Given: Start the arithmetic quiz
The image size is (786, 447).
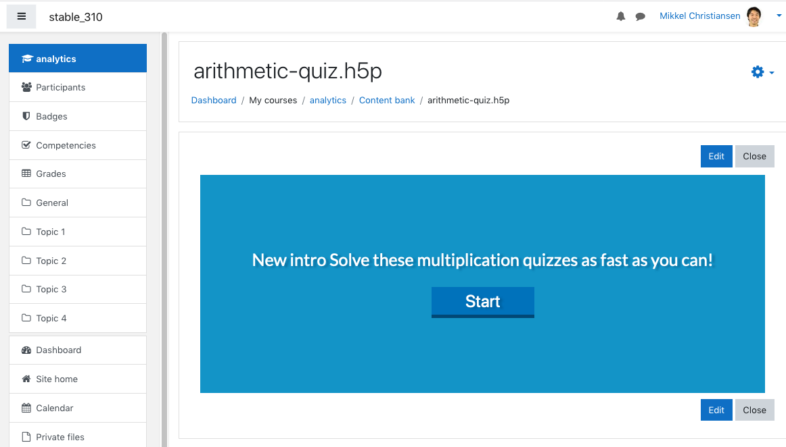Looking at the screenshot, I should click(483, 302).
